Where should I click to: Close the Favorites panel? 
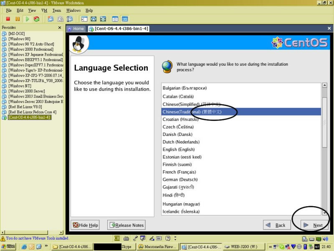pos(60,28)
